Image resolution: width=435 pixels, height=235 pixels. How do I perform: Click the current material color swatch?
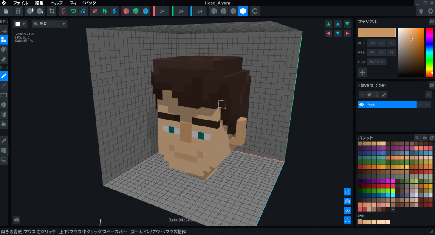click(376, 33)
